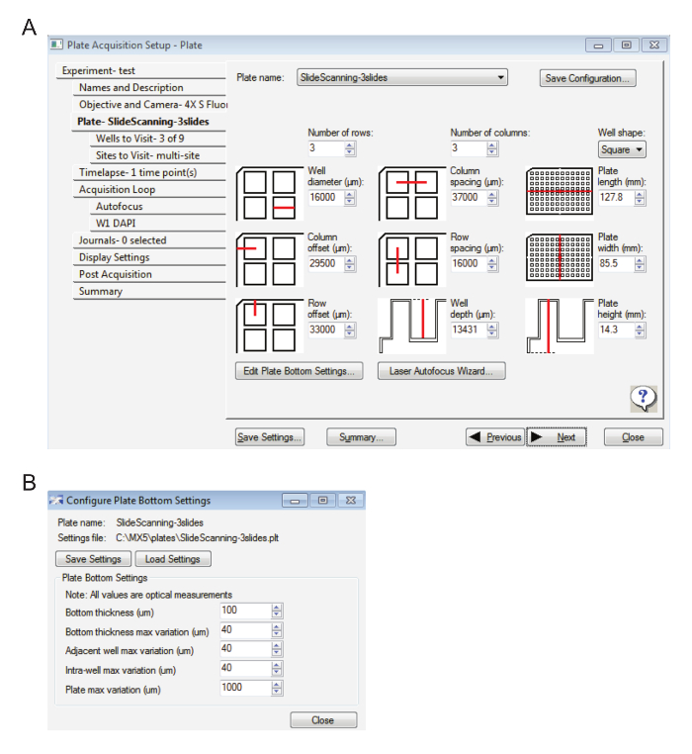Click the Summary button at bottom
Screen dimensions: 692x754
(362, 437)
